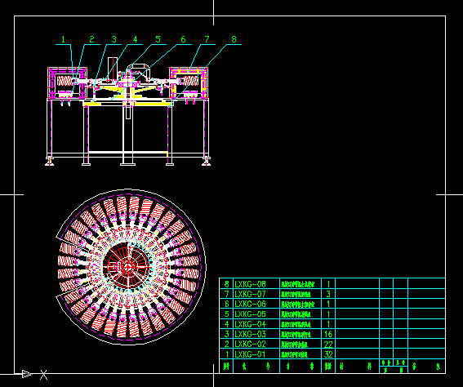Select quantity 32 in the parts table
463x387 pixels.
click(328, 354)
